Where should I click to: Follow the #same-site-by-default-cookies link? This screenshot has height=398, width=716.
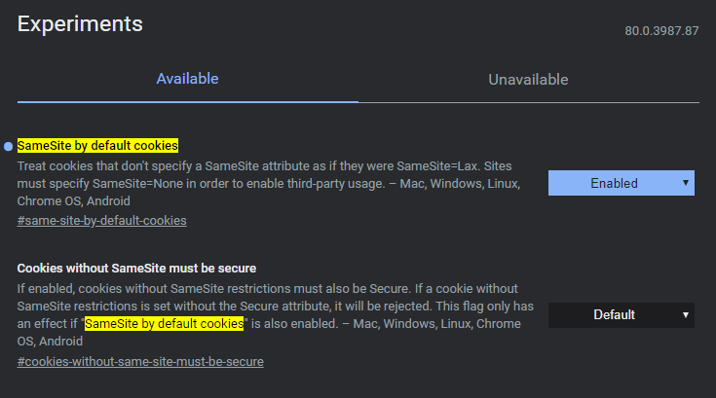click(x=102, y=221)
